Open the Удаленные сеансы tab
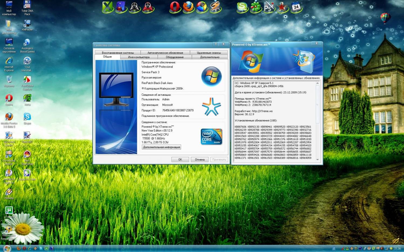 point(209,53)
